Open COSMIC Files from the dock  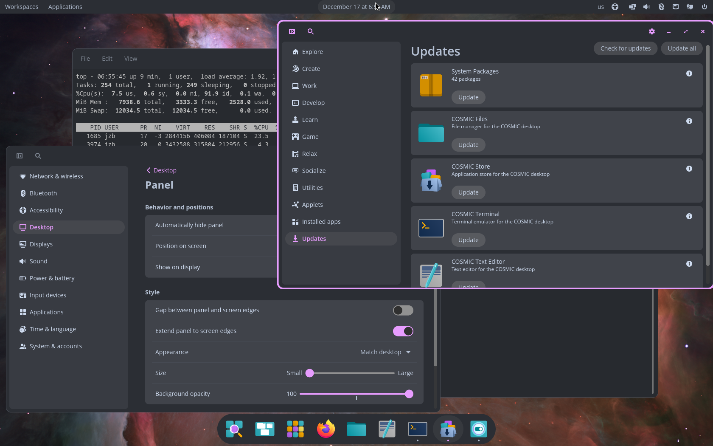(x=356, y=429)
